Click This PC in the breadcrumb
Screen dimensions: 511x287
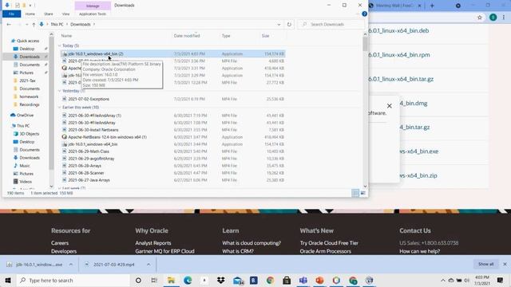pyautogui.click(x=57, y=25)
